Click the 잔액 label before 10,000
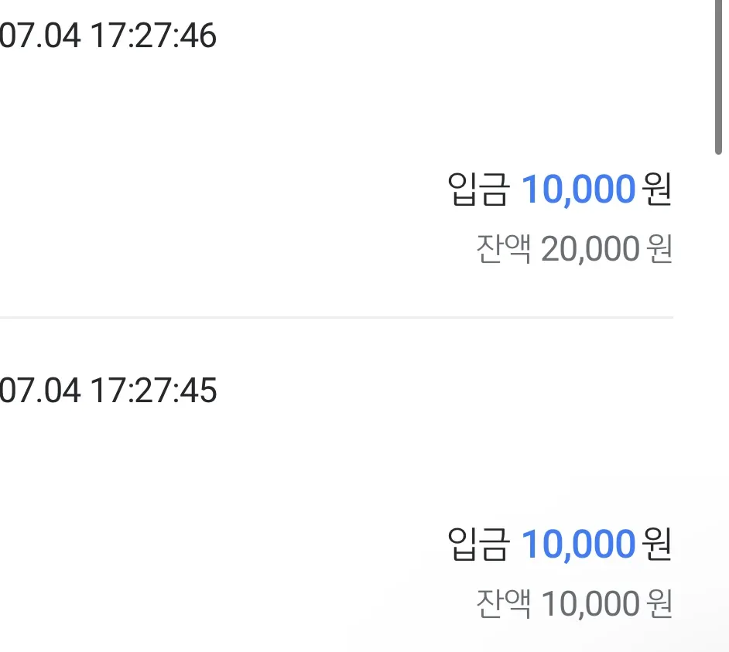 coord(504,603)
